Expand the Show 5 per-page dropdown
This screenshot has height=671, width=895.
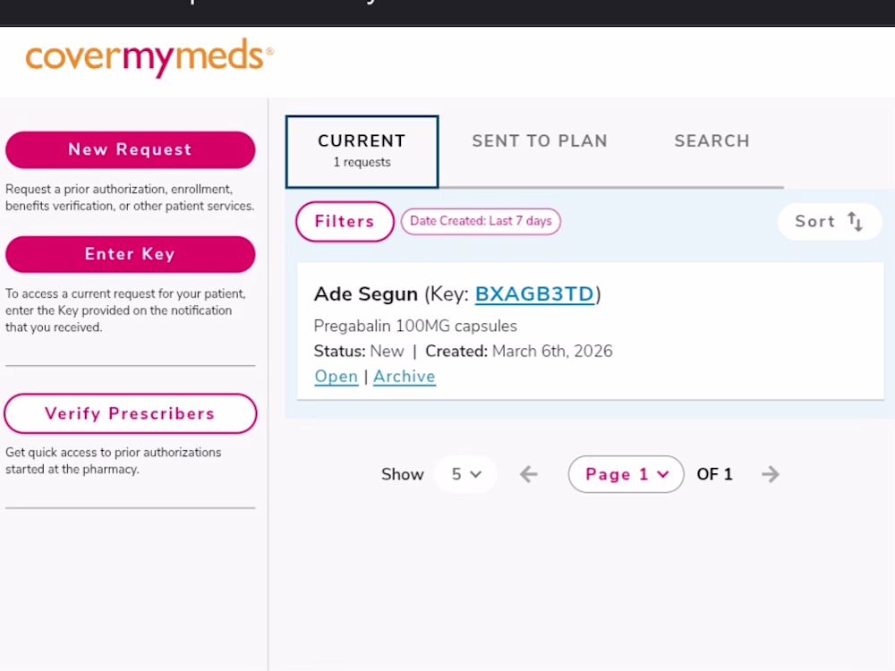[x=466, y=474]
